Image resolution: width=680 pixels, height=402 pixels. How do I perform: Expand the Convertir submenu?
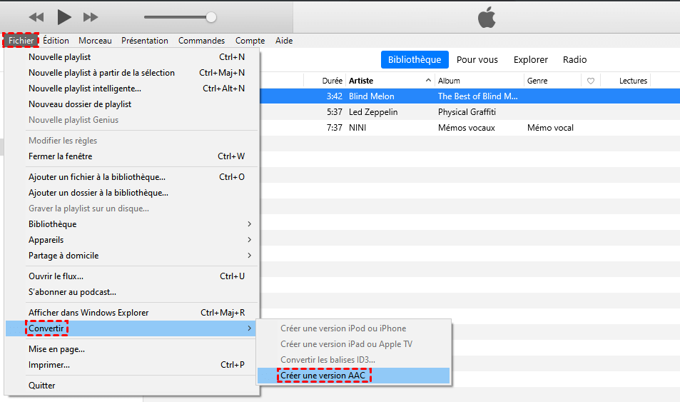(132, 328)
